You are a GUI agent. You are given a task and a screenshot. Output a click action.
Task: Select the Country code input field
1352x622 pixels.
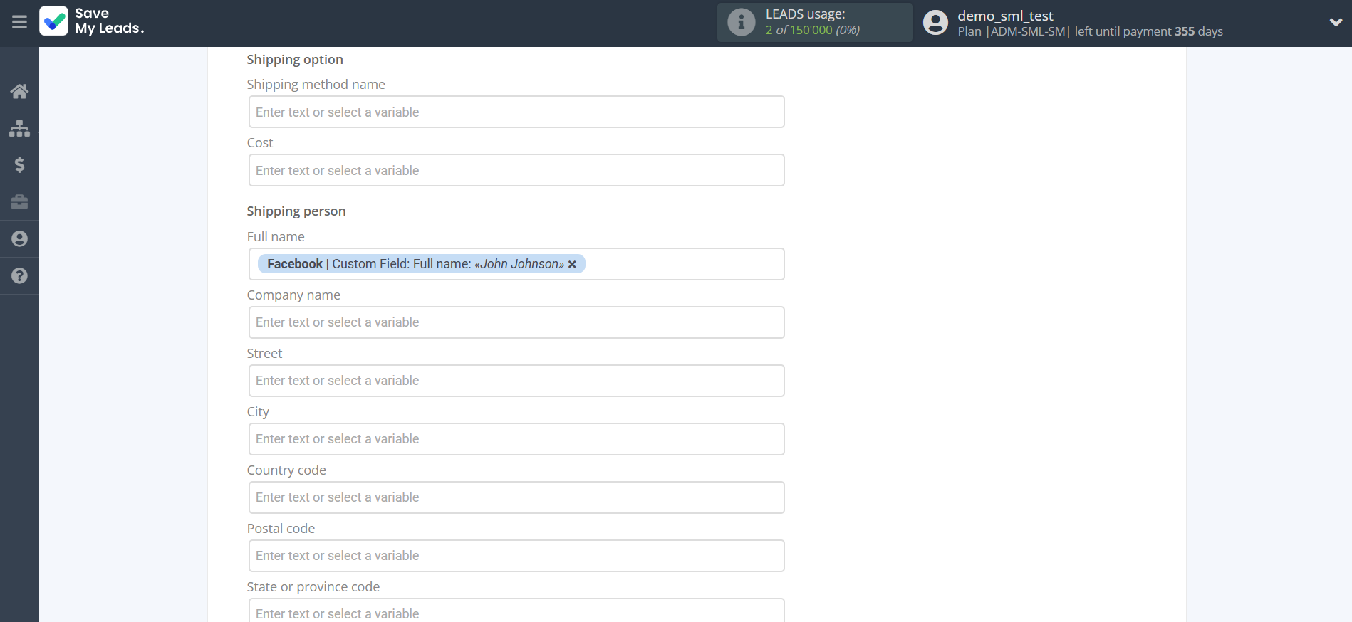pos(516,497)
